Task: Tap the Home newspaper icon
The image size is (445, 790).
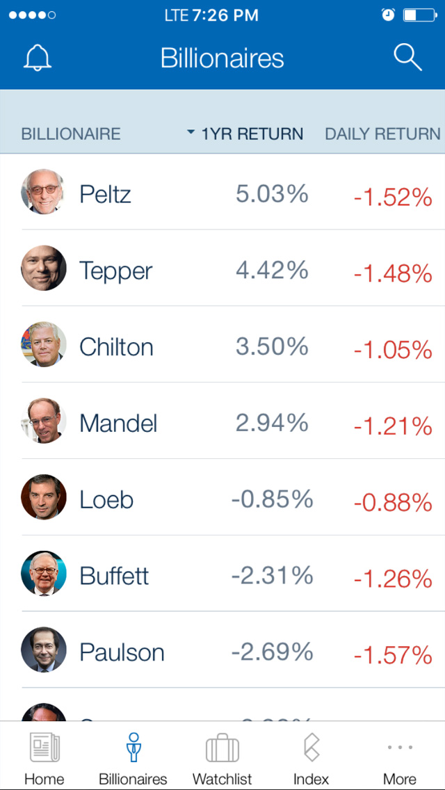Action: [44, 749]
